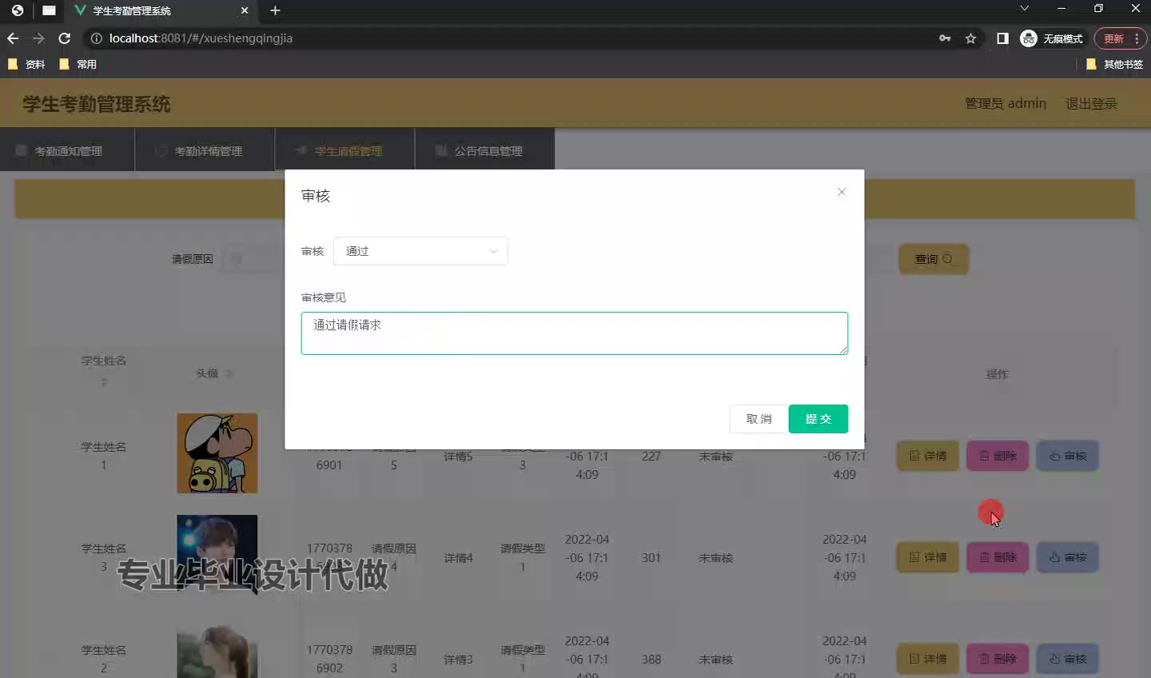
Task: Click 详情 button in 学生姓名1 row
Action: 928,456
